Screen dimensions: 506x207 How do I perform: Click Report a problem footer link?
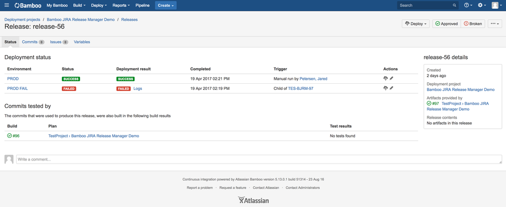200,188
